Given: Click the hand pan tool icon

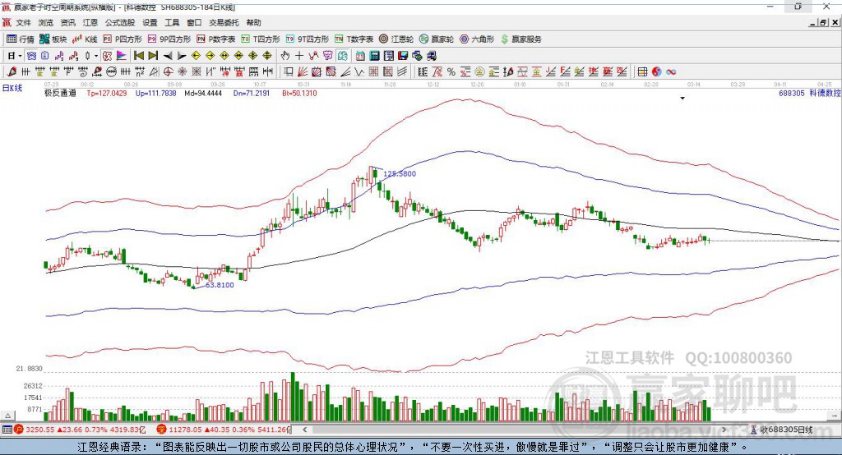Looking at the screenshot, I should coord(285,56).
